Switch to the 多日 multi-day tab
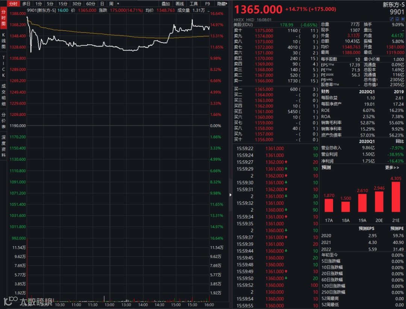This screenshot has width=406, height=309. [x=26, y=4]
